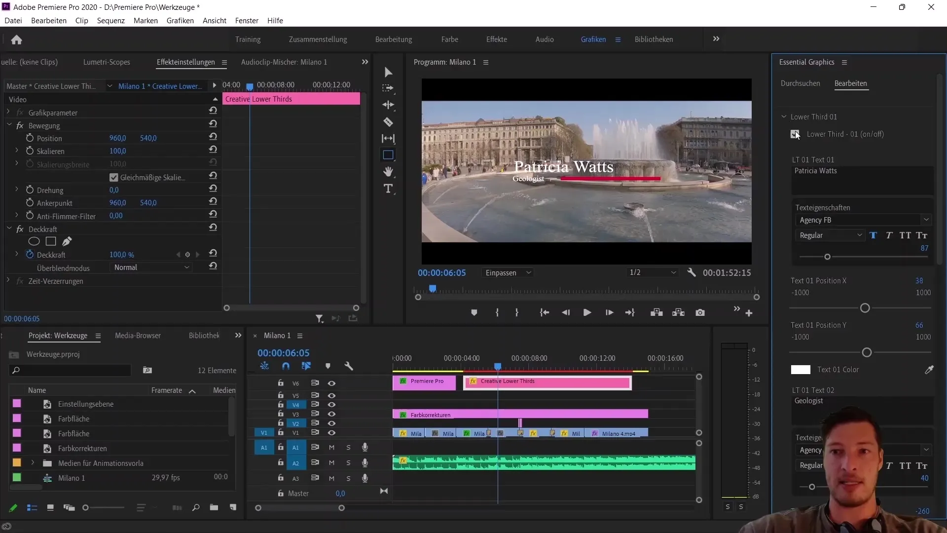
Task: Click the Extract button in Program monitor
Action: coord(678,312)
